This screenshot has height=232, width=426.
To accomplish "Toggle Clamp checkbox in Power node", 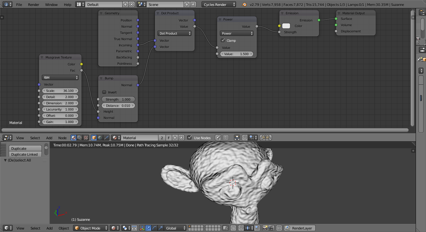I will click(223, 40).
